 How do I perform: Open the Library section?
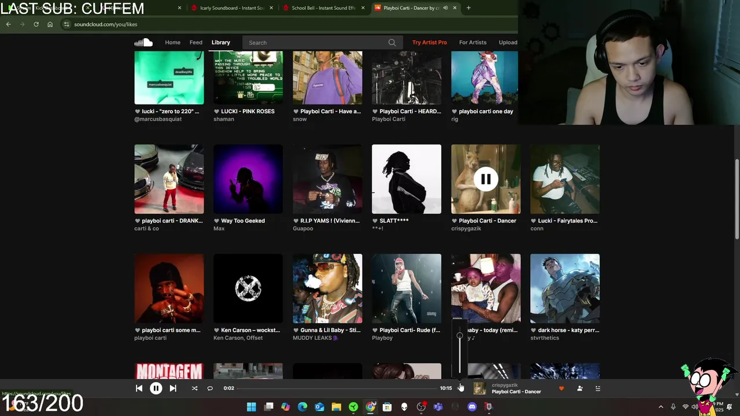221,42
